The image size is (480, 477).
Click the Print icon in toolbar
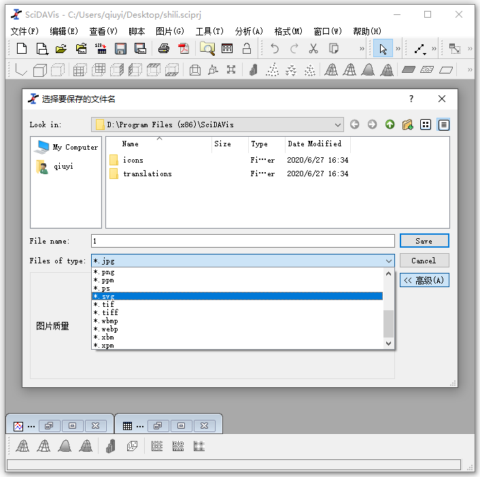[x=163, y=48]
